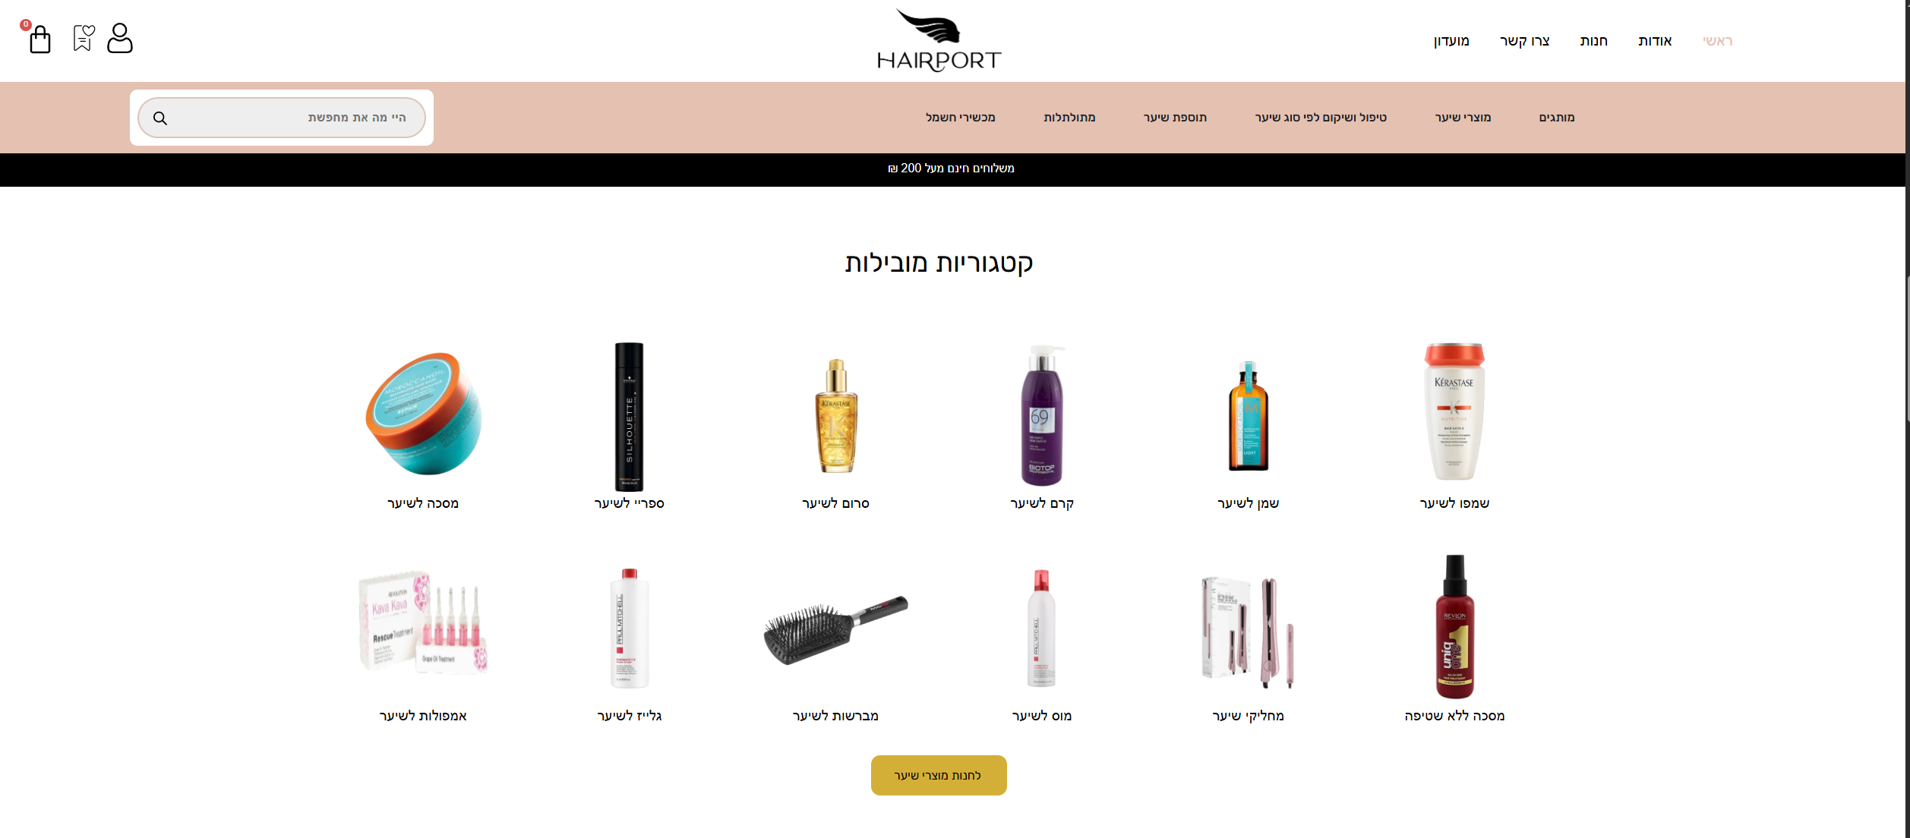This screenshot has height=838, width=1910.
Task: Select the Kerastase shampoo category image
Action: point(1454,411)
